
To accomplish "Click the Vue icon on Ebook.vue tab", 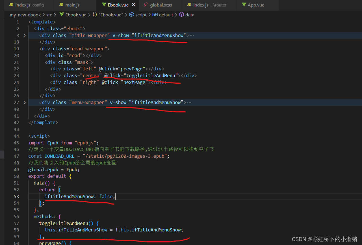I will [104, 5].
